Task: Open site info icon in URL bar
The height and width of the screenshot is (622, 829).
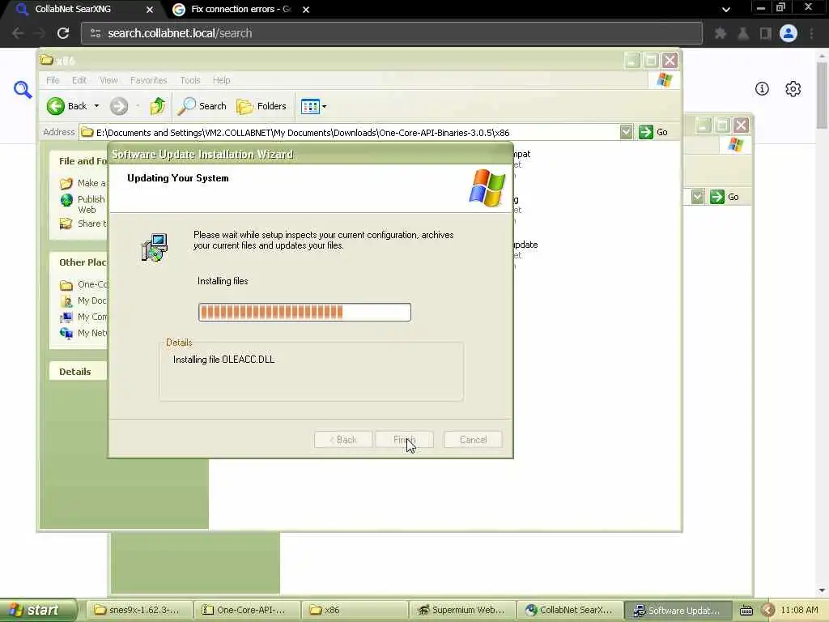Action: coord(96,33)
